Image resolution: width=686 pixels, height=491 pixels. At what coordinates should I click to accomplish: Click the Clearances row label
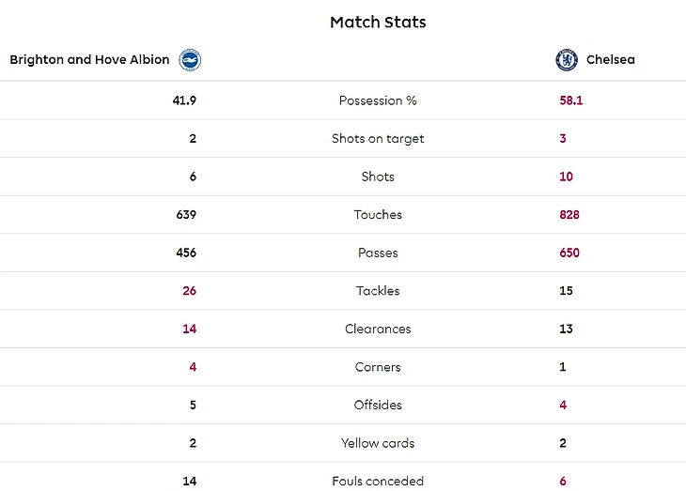pyautogui.click(x=378, y=329)
